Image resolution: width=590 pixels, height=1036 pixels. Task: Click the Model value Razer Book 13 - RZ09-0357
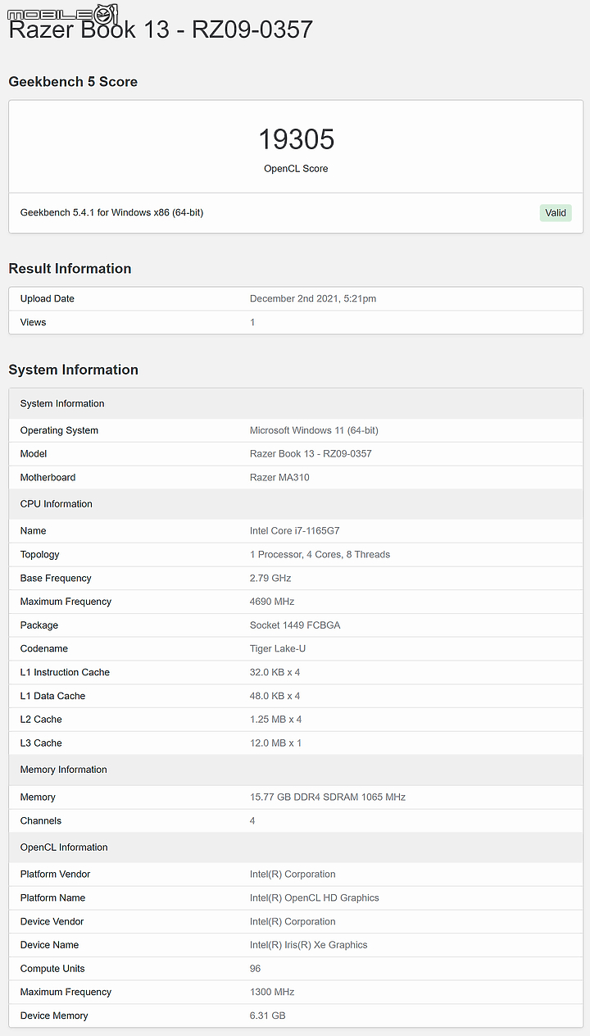pyautogui.click(x=311, y=454)
